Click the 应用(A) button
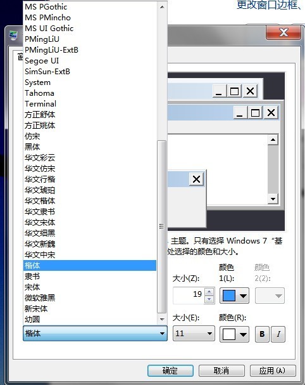305x385 pixels. coord(273,370)
